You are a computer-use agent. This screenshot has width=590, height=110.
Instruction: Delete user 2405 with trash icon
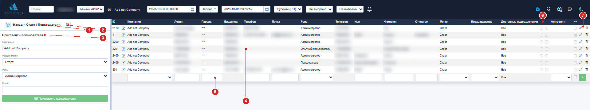586,63
